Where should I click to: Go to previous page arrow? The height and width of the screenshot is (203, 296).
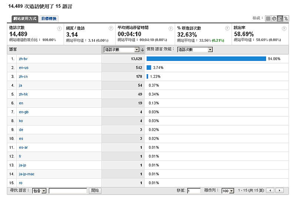pyautogui.click(x=270, y=190)
